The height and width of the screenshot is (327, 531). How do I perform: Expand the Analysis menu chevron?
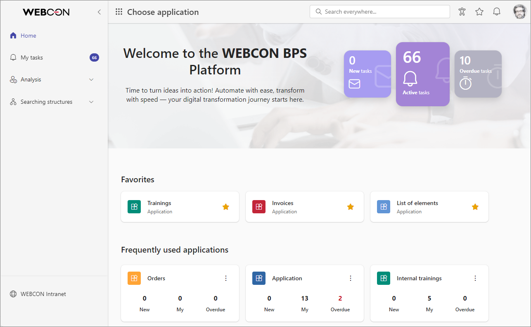coord(92,80)
